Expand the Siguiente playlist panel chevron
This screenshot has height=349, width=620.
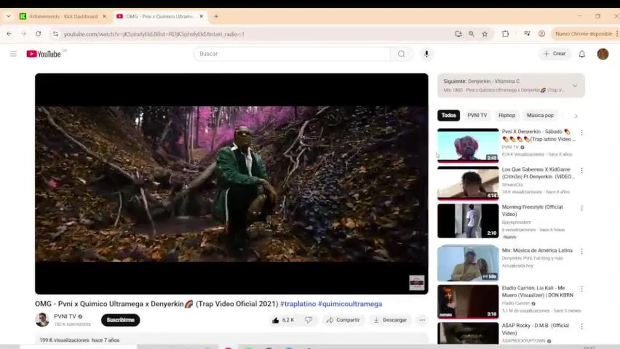pyautogui.click(x=575, y=86)
